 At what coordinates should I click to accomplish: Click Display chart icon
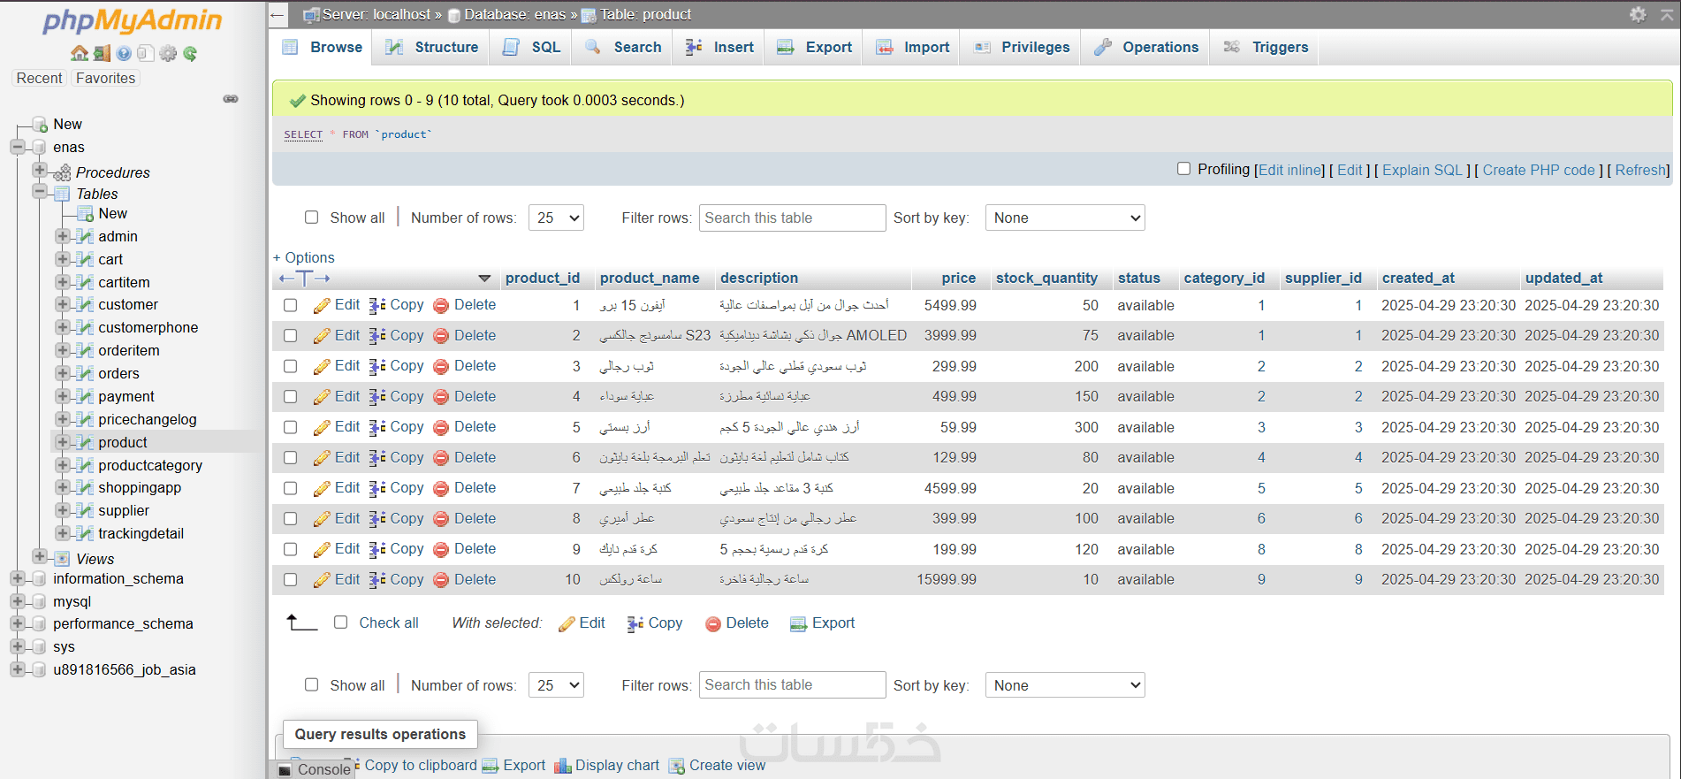(x=563, y=766)
